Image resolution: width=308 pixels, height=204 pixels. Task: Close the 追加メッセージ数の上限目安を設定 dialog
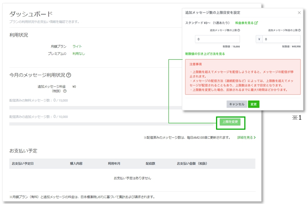(x=299, y=13)
